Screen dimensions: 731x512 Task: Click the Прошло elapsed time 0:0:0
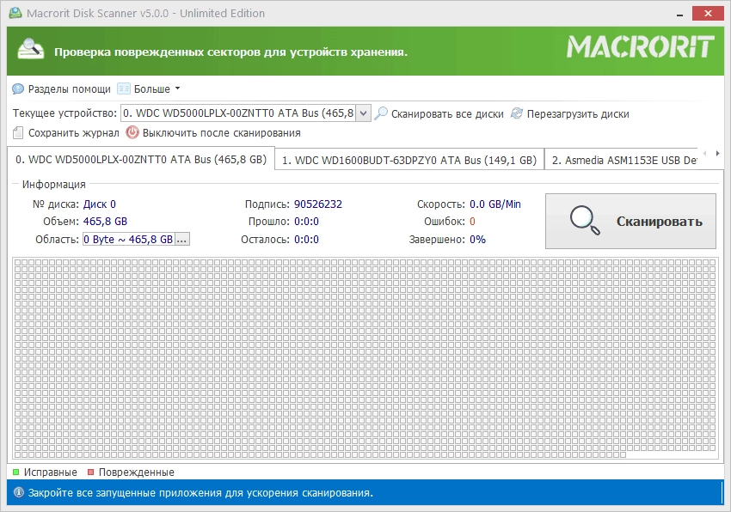click(306, 222)
